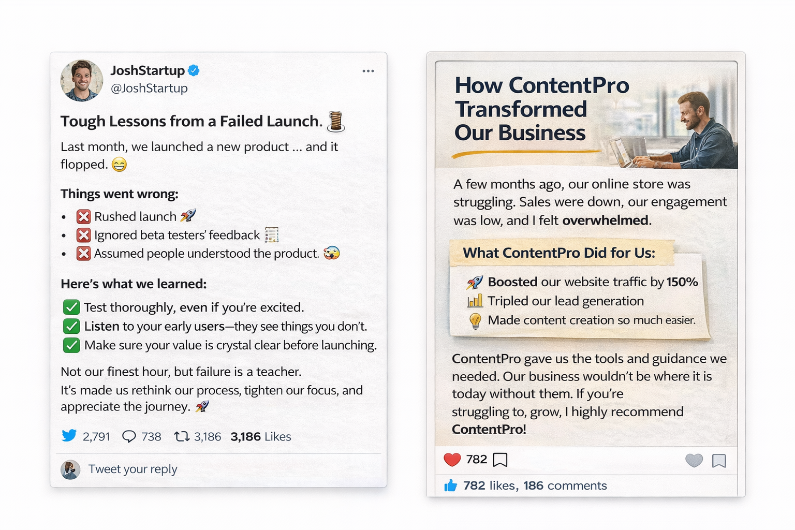Open replies via the speech bubble icon
Screen dimensions: 795x530
click(129, 436)
